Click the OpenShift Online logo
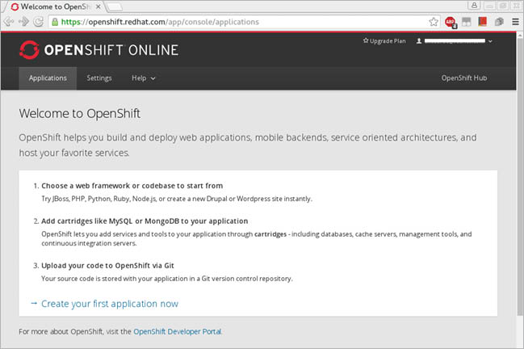The image size is (524, 349). (x=99, y=50)
